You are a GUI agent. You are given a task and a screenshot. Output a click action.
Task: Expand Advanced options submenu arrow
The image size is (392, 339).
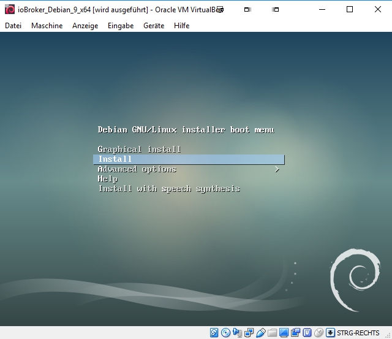click(x=277, y=169)
